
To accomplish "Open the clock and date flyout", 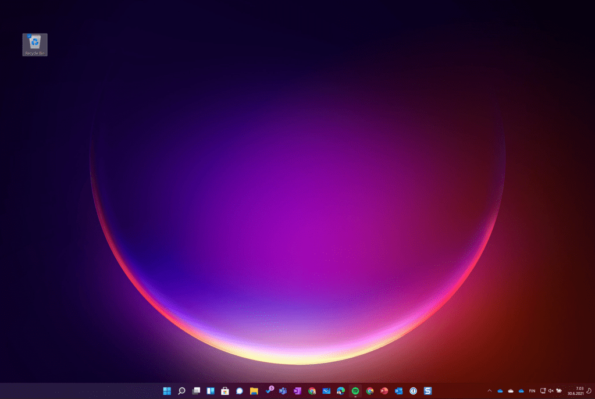I will [x=576, y=391].
